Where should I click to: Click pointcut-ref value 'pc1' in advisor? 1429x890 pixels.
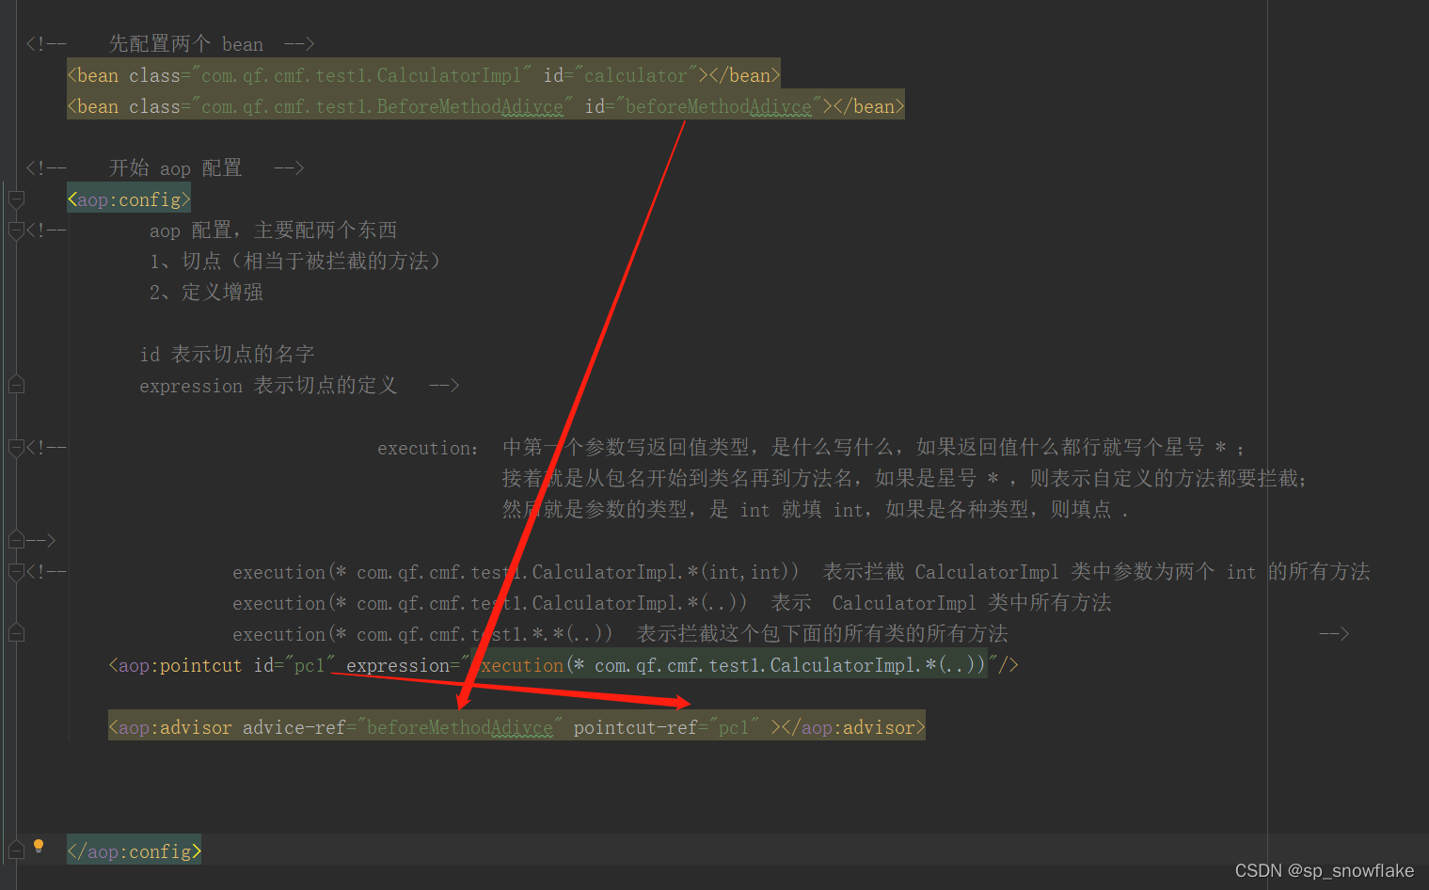pyautogui.click(x=734, y=727)
